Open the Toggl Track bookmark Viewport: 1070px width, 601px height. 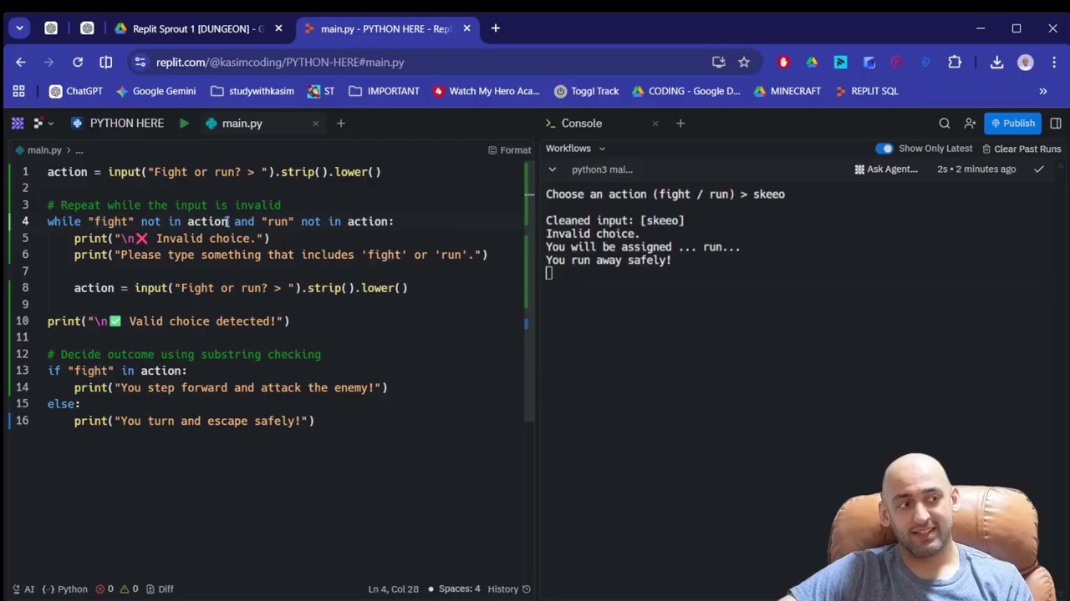pos(586,91)
